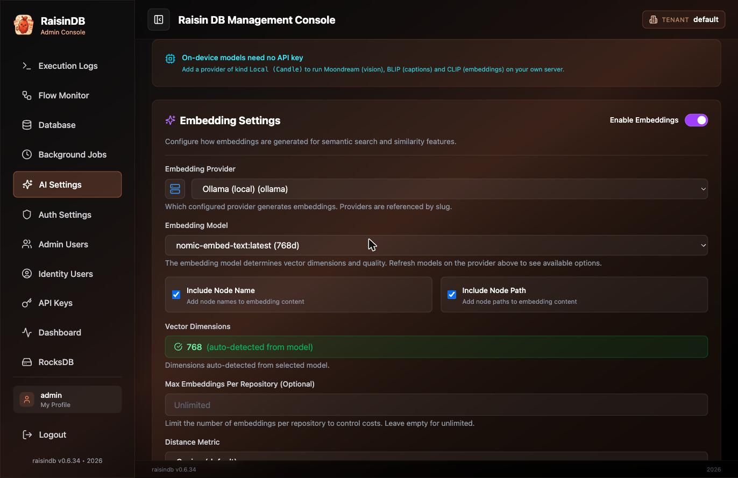
Task: Click the Auth Settings shield icon
Action: pos(26,215)
